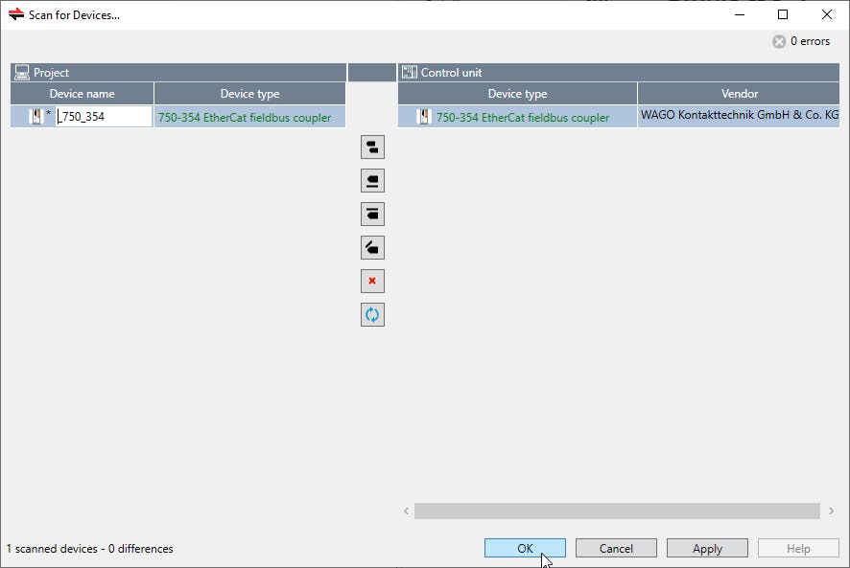Click the Help button
This screenshot has height=568, width=850.
[x=798, y=549]
